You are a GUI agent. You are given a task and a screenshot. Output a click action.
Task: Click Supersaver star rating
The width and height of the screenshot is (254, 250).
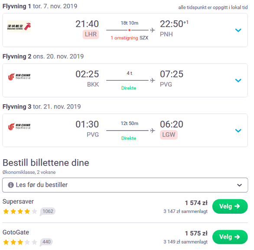20,212
